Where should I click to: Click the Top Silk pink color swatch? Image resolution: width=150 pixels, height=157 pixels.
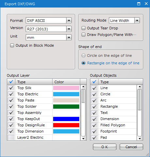(66, 88)
